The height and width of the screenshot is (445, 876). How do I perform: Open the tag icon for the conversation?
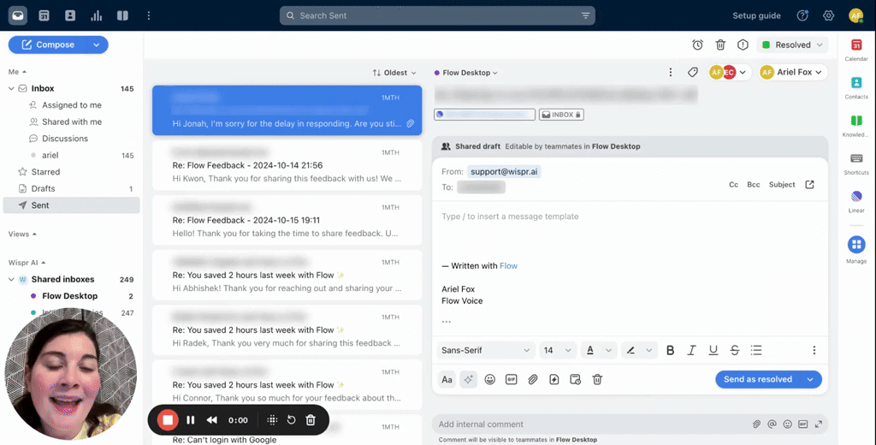(x=693, y=72)
